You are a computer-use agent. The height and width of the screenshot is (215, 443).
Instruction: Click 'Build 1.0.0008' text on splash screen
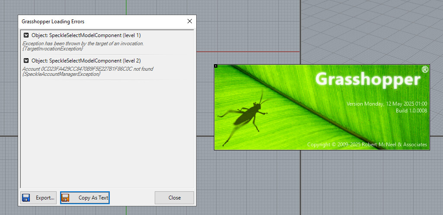coord(411,111)
